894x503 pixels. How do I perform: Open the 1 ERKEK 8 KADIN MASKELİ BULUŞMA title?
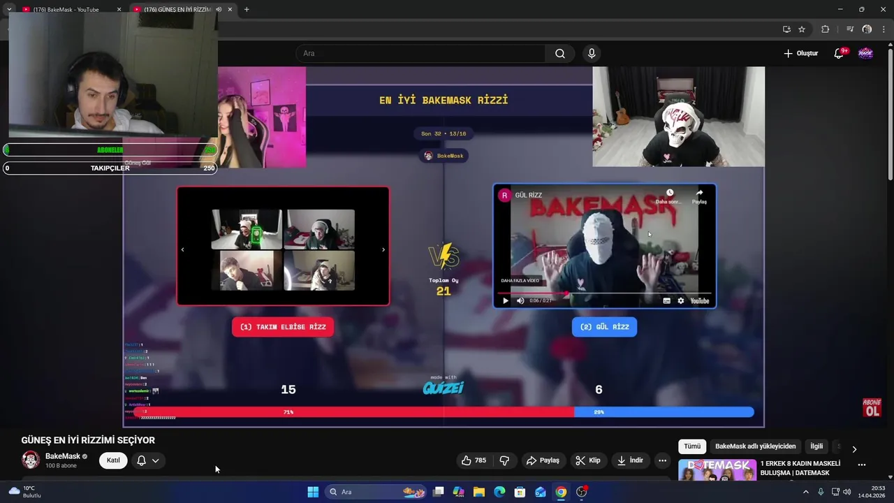pos(800,468)
